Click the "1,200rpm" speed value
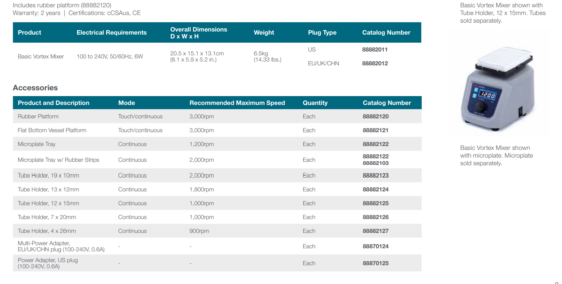Screen dimensions: 562x284 (201, 144)
